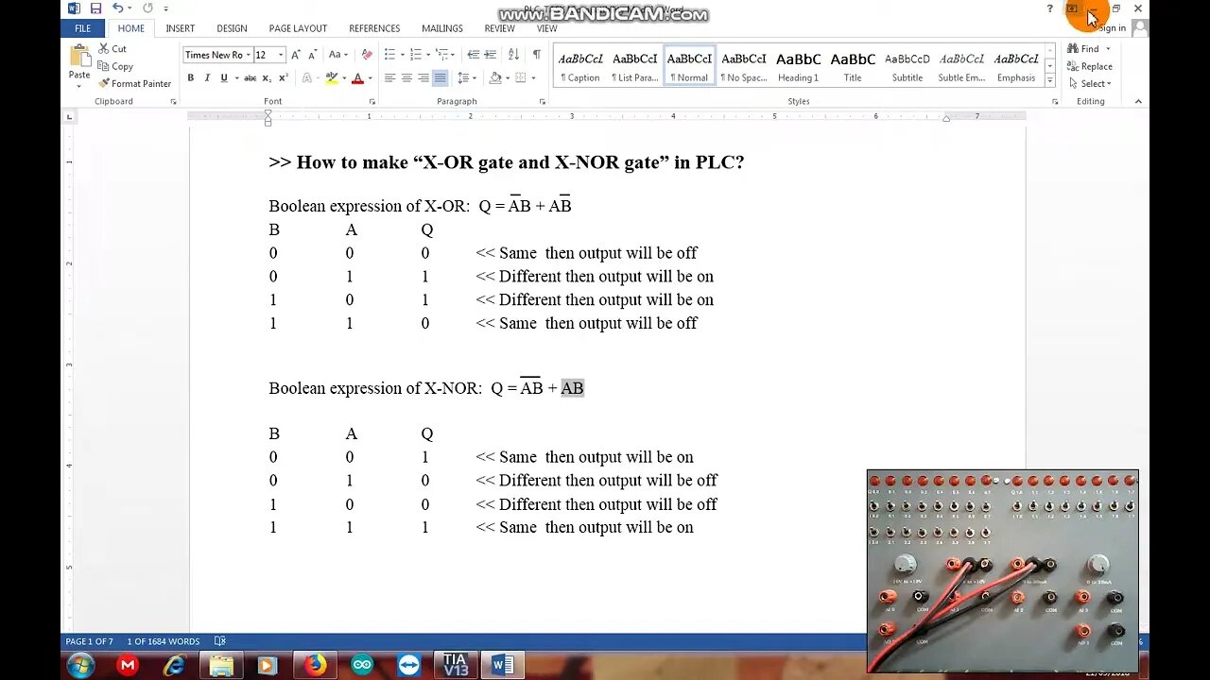Activate the Format Painter brush
Screen dimensions: 1210x680
135,83
